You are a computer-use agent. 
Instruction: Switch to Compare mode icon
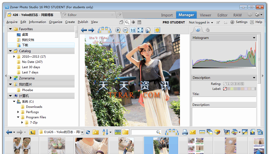[139, 22]
